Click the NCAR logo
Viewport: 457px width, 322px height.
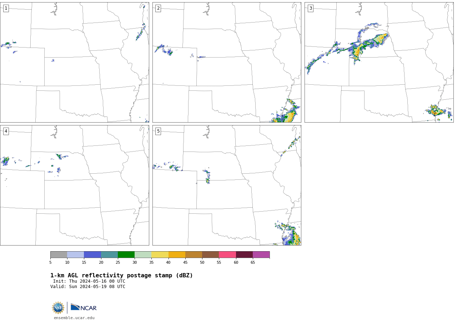pyautogui.click(x=84, y=307)
